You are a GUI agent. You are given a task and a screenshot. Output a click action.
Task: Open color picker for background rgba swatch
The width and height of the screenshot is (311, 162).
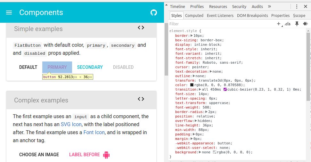(x=214, y=152)
